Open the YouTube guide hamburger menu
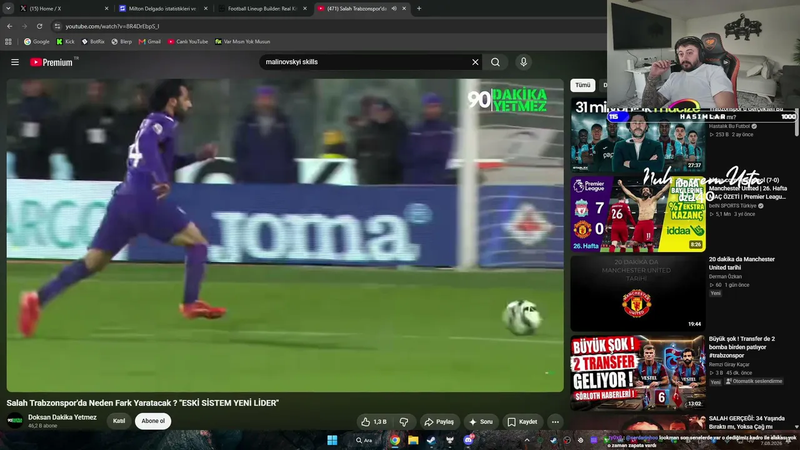The width and height of the screenshot is (800, 450). 15,62
